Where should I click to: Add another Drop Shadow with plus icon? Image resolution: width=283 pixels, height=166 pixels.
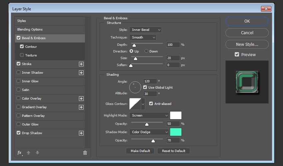[81, 133]
